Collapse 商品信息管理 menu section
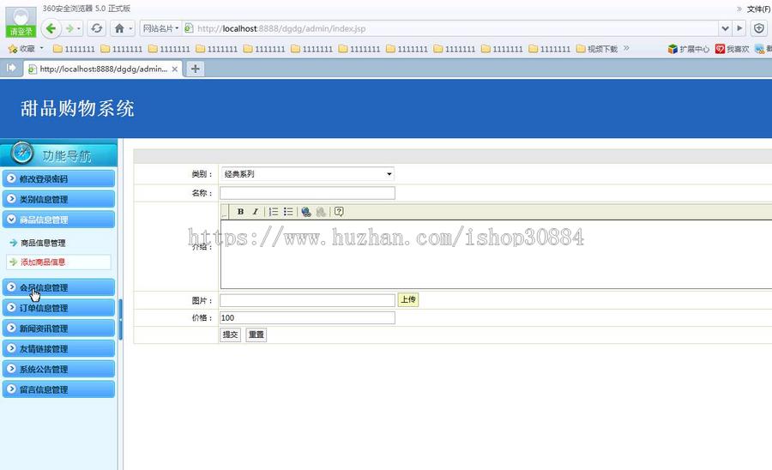This screenshot has width=772, height=470. 58,220
